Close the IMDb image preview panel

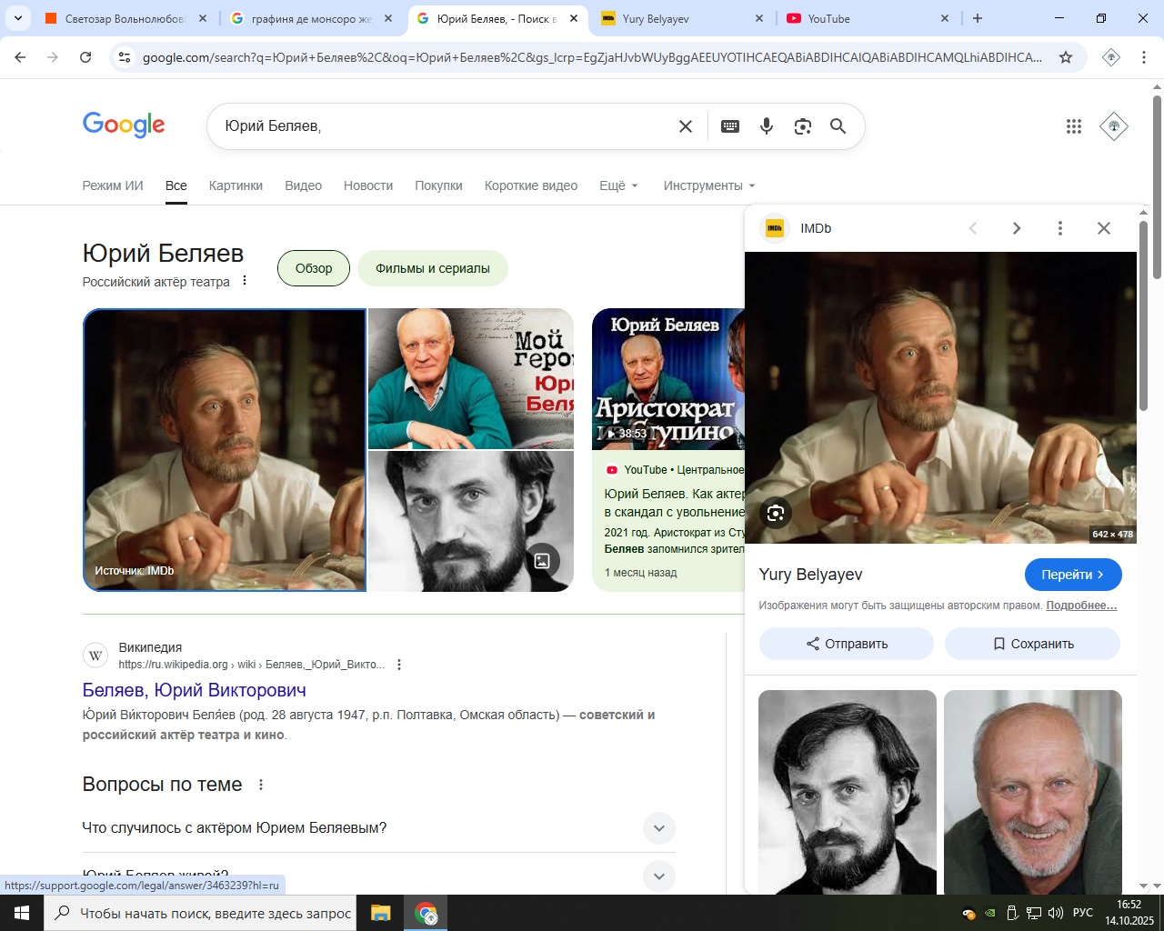[x=1103, y=228]
